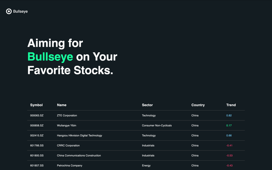This screenshot has height=170, width=272.
Task: Click China country in the 601800.SS row
Action: [x=195, y=156]
